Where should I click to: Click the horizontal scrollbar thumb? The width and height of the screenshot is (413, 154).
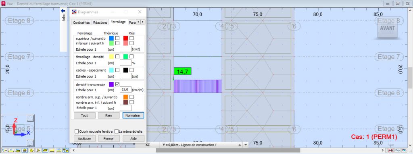(228, 150)
